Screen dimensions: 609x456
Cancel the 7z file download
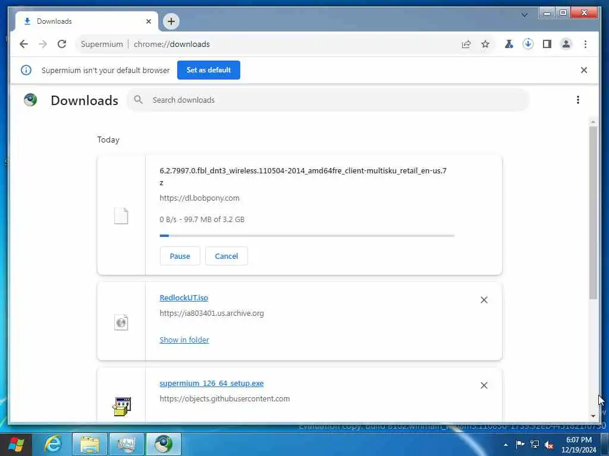227,256
